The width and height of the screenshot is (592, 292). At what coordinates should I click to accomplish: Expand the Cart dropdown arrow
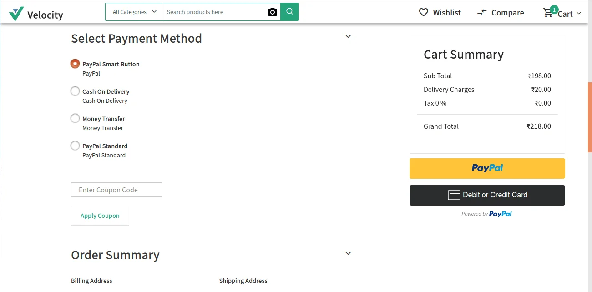pos(579,14)
